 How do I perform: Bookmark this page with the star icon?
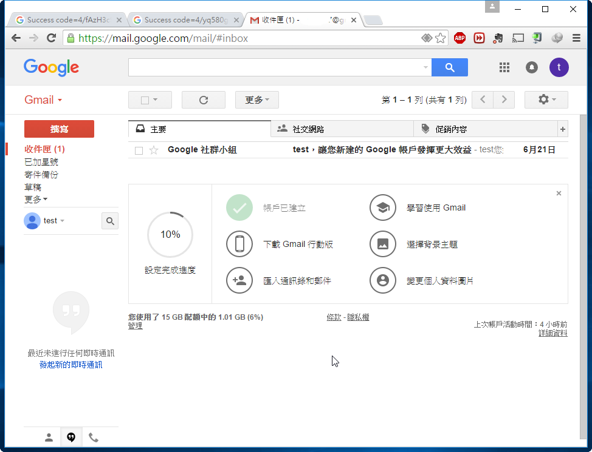[440, 38]
